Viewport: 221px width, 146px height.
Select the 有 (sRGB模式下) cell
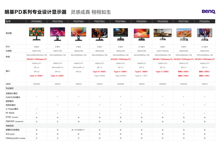tap(78, 130)
